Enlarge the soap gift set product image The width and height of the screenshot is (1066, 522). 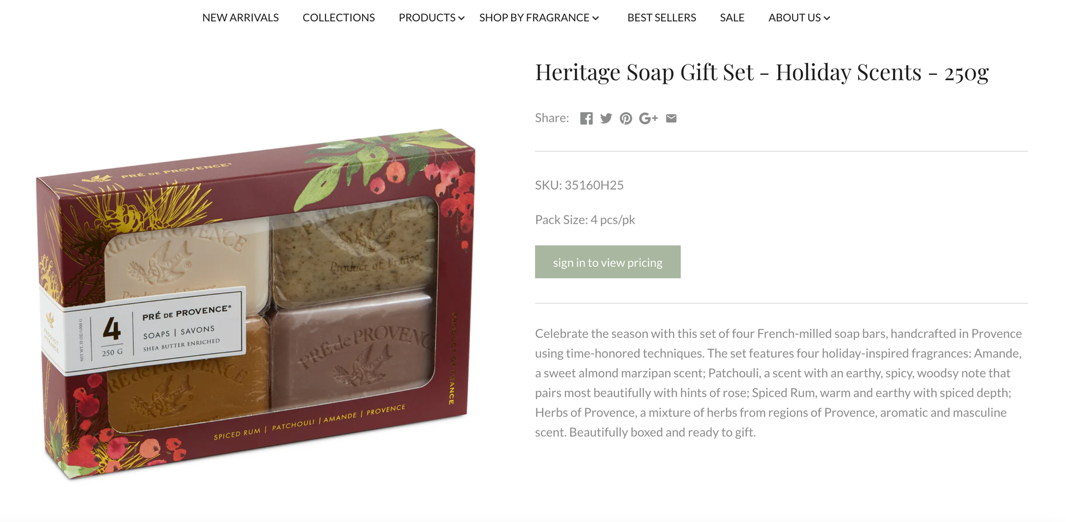256,304
